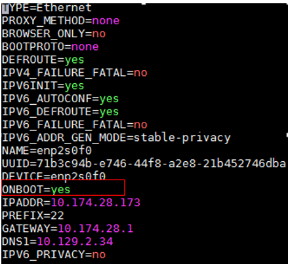This screenshot has width=288, height=264.
Task: Click the IPV6_DEFROUTE yes value
Action: [109, 112]
